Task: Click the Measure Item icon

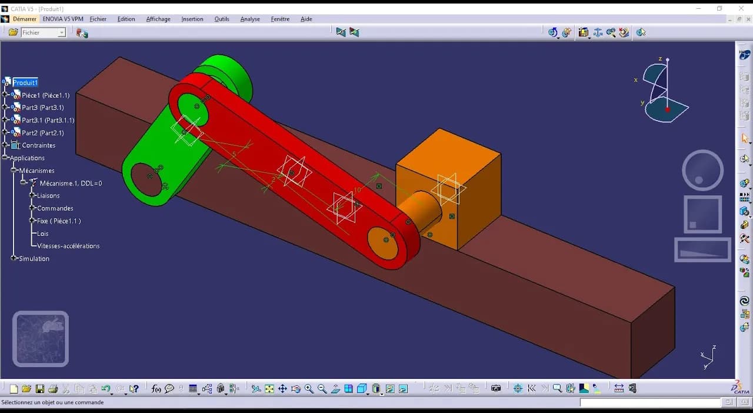Action: [x=632, y=389]
